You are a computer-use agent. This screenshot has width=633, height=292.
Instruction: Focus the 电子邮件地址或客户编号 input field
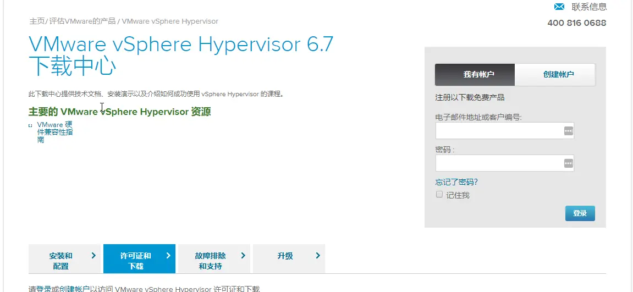click(x=505, y=131)
